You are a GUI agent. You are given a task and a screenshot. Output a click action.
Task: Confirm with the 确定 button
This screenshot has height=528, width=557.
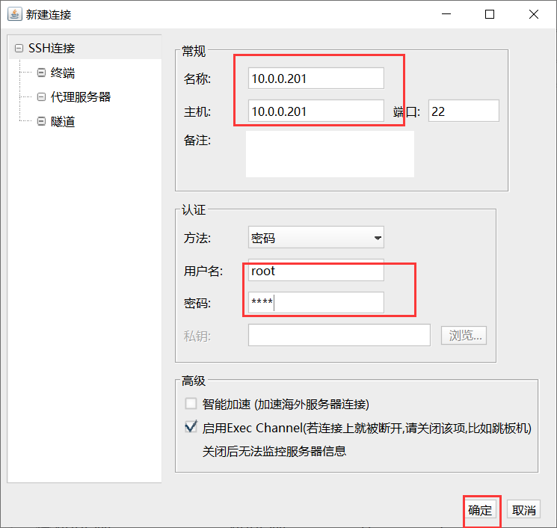[480, 510]
